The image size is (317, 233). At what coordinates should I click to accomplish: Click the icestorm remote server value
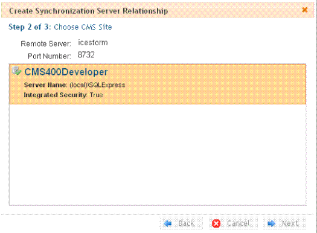[x=93, y=43]
